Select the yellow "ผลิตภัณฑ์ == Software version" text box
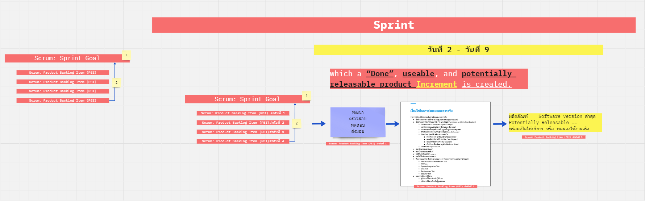 pyautogui.click(x=555, y=123)
